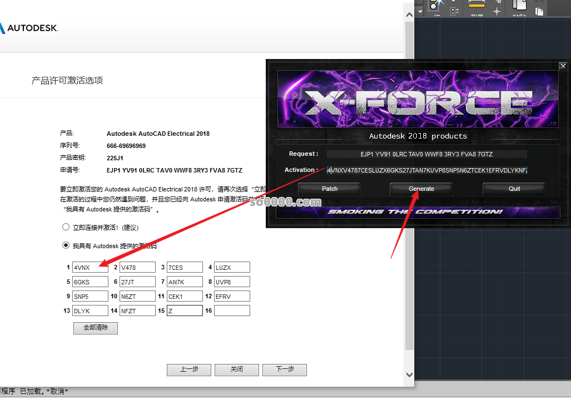Open the ribbon panel dropdown arrow
Viewport: 571px width, 404px height.
pos(420,12)
